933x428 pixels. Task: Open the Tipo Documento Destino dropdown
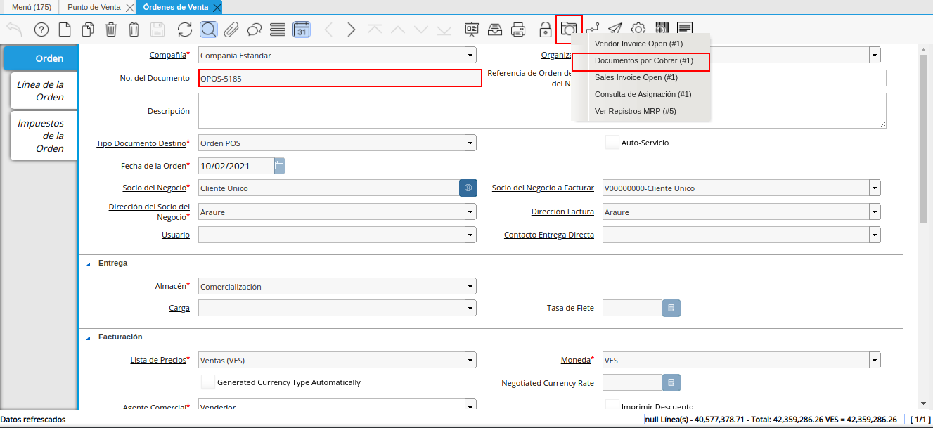click(470, 143)
